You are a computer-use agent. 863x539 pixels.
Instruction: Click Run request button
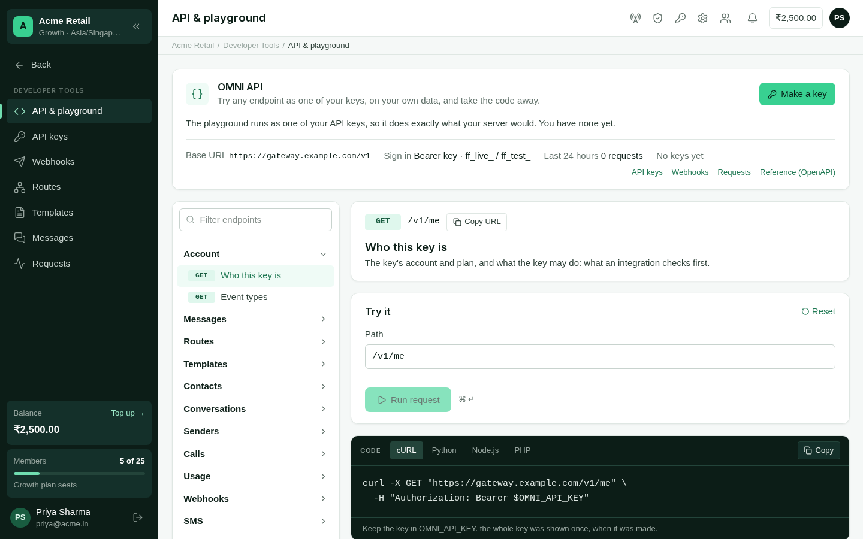(408, 399)
